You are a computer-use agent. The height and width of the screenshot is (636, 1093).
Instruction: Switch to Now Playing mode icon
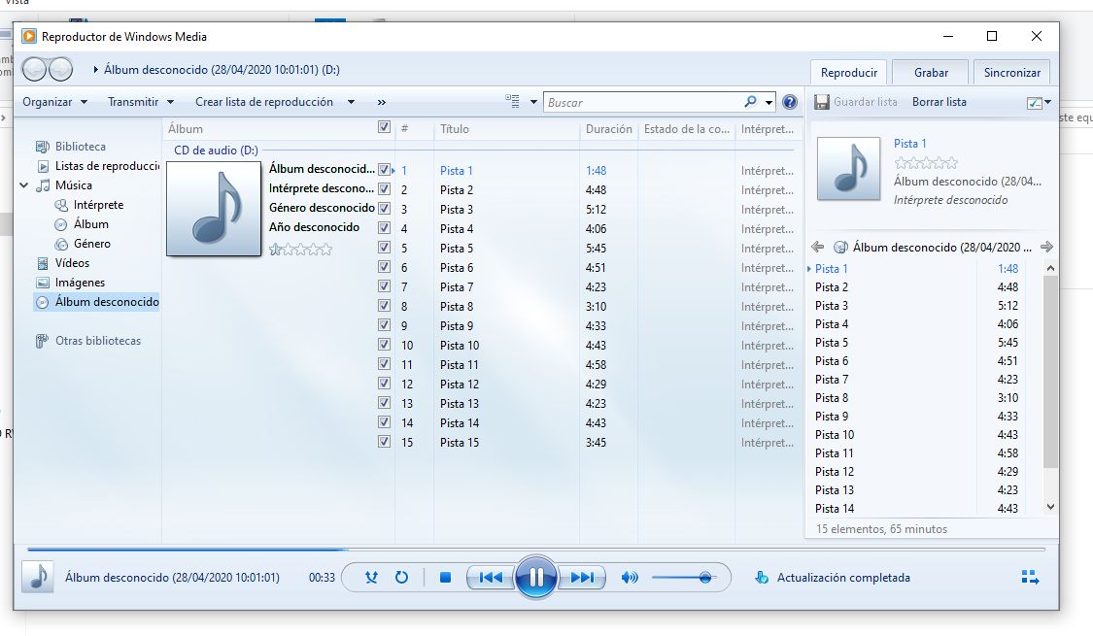pos(1030,578)
